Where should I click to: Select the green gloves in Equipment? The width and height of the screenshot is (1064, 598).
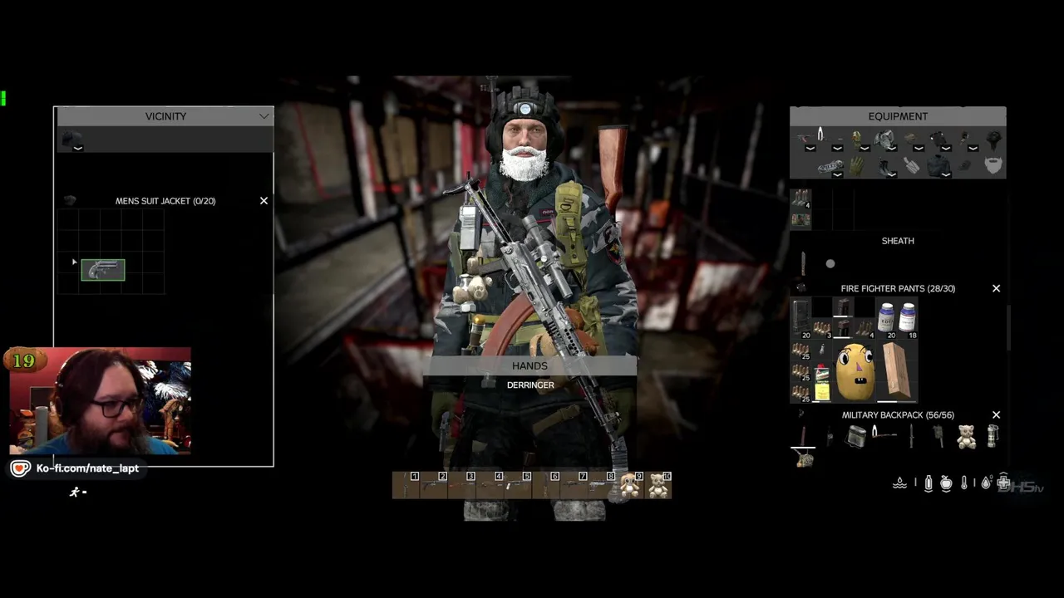(856, 166)
